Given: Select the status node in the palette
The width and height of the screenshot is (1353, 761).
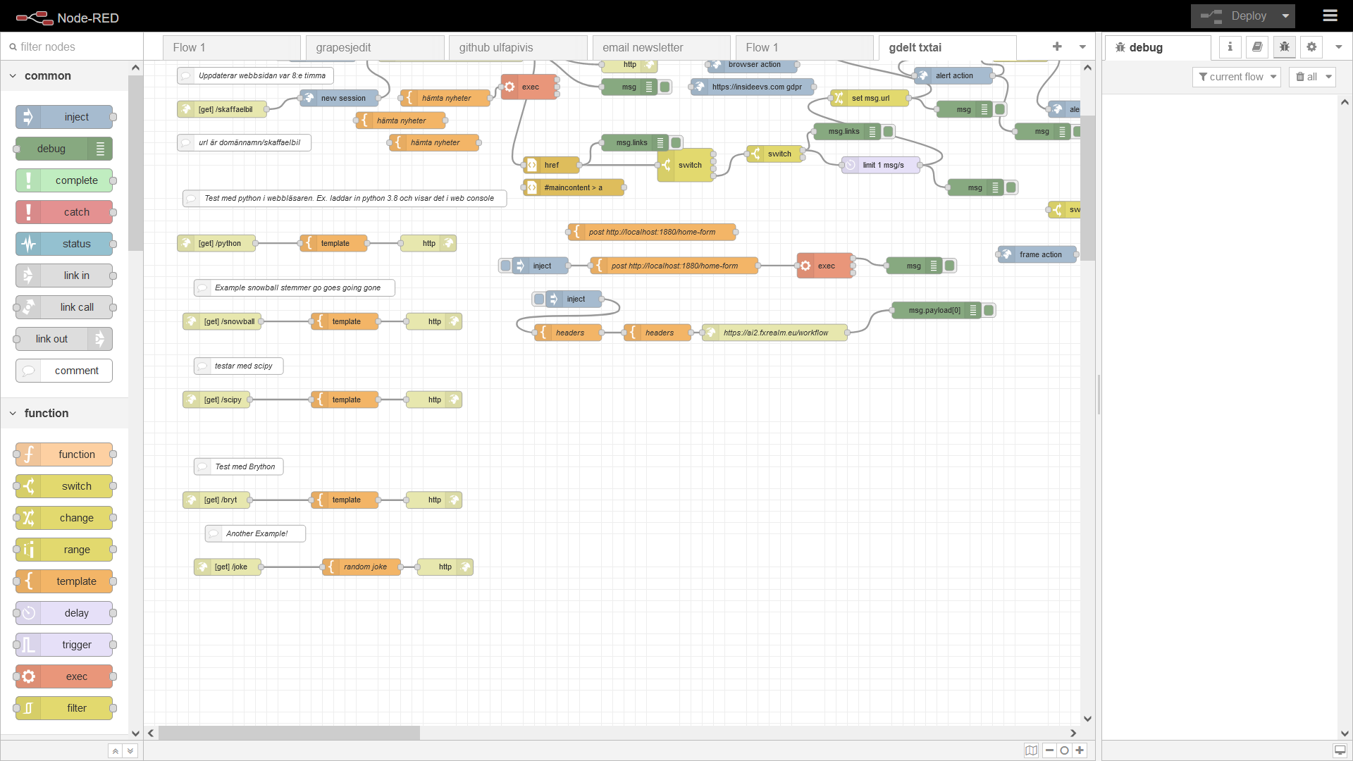Looking at the screenshot, I should [x=64, y=244].
